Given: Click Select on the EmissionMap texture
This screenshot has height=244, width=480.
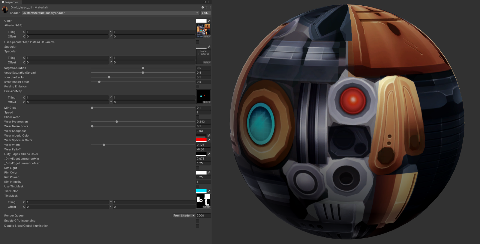Looking at the screenshot, I should [206, 102].
